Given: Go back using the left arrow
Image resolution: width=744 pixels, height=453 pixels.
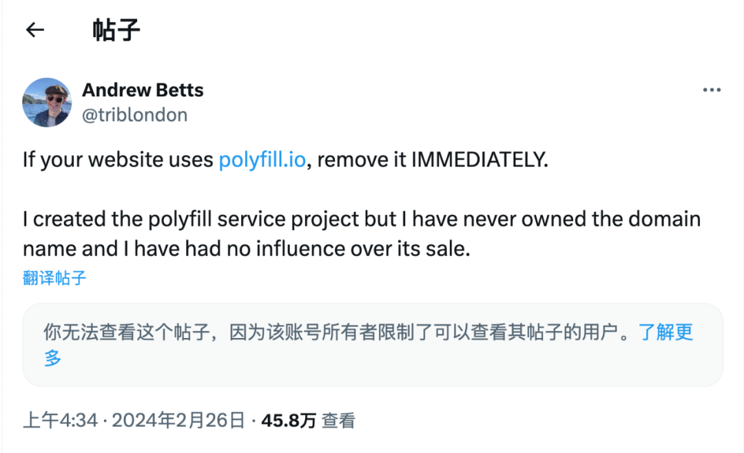Looking at the screenshot, I should (34, 30).
